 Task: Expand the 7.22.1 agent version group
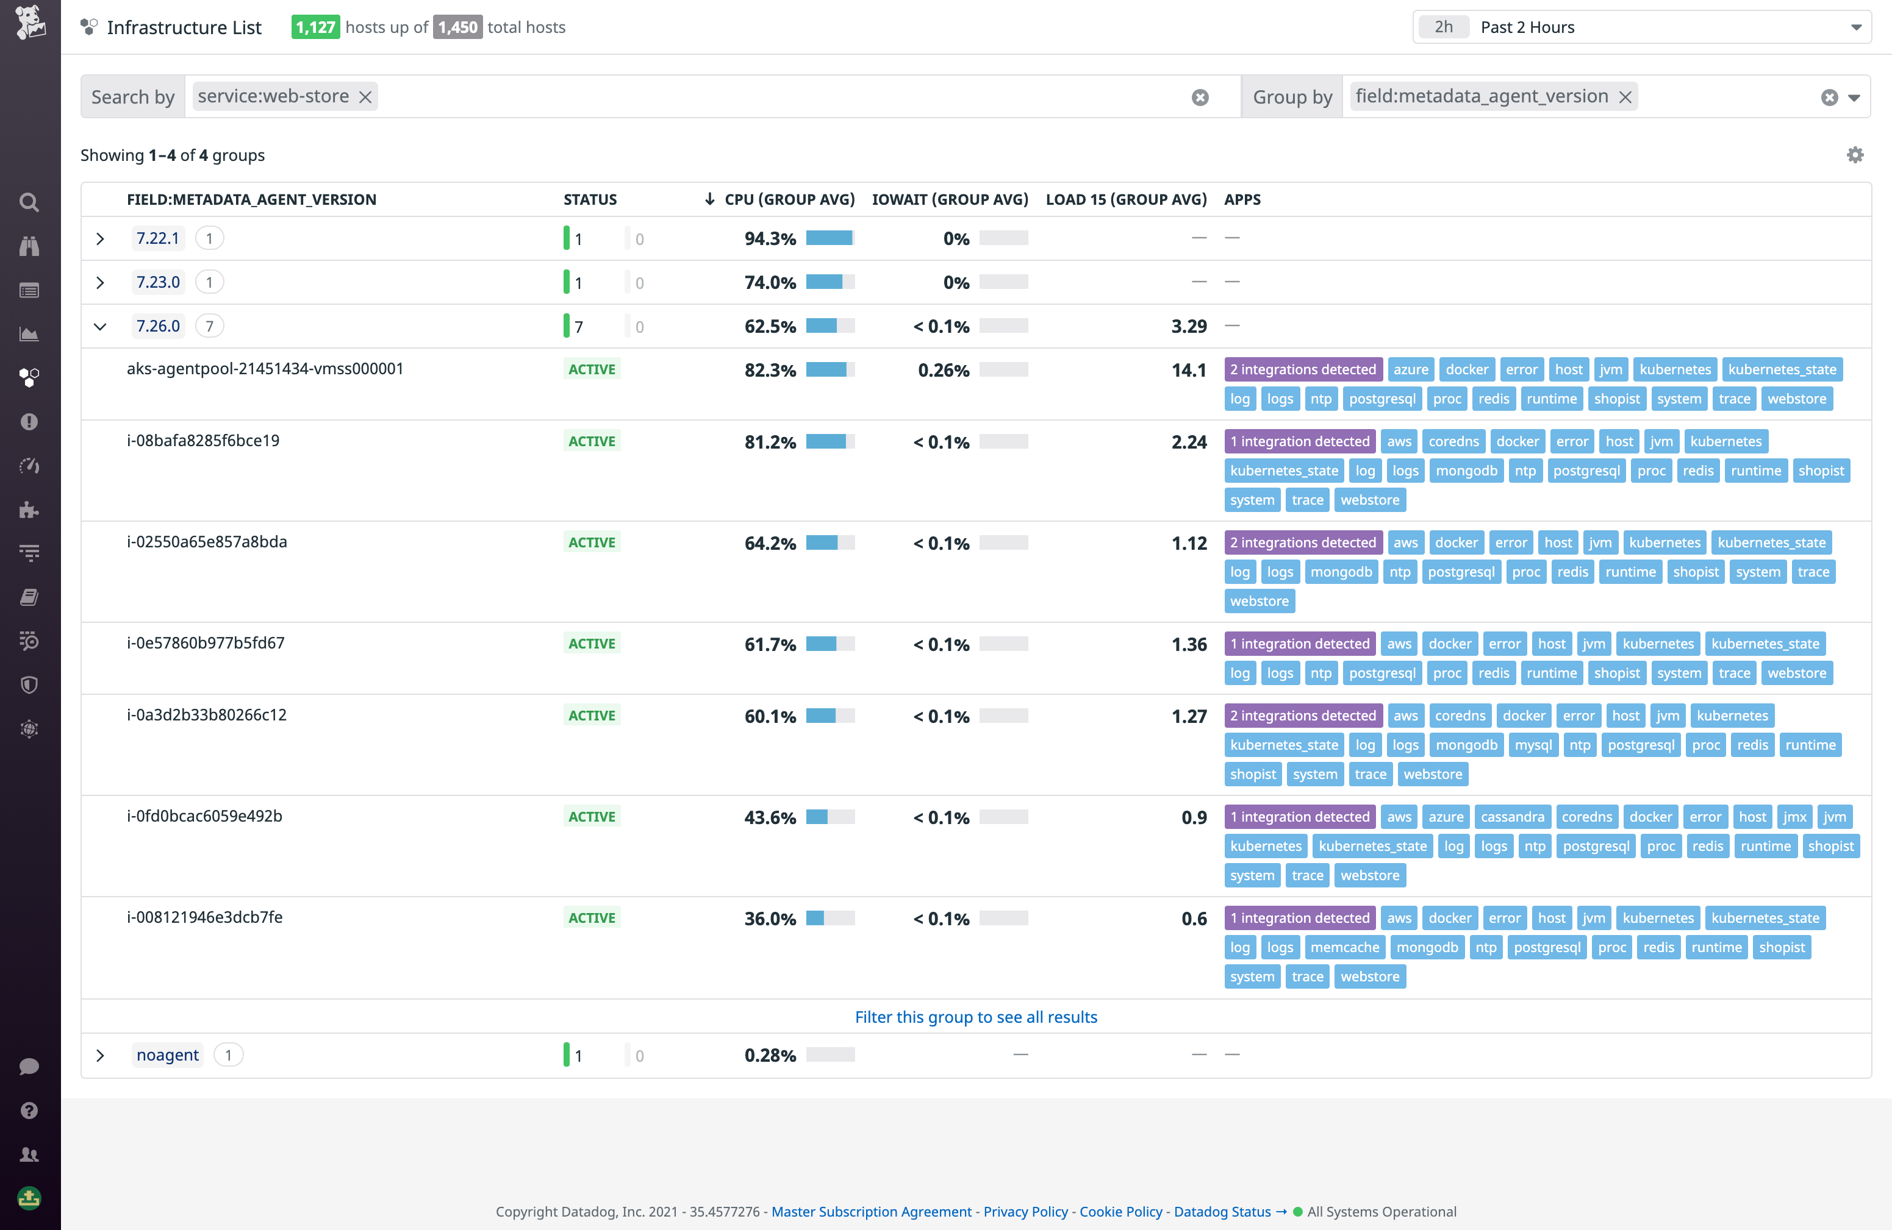(100, 238)
